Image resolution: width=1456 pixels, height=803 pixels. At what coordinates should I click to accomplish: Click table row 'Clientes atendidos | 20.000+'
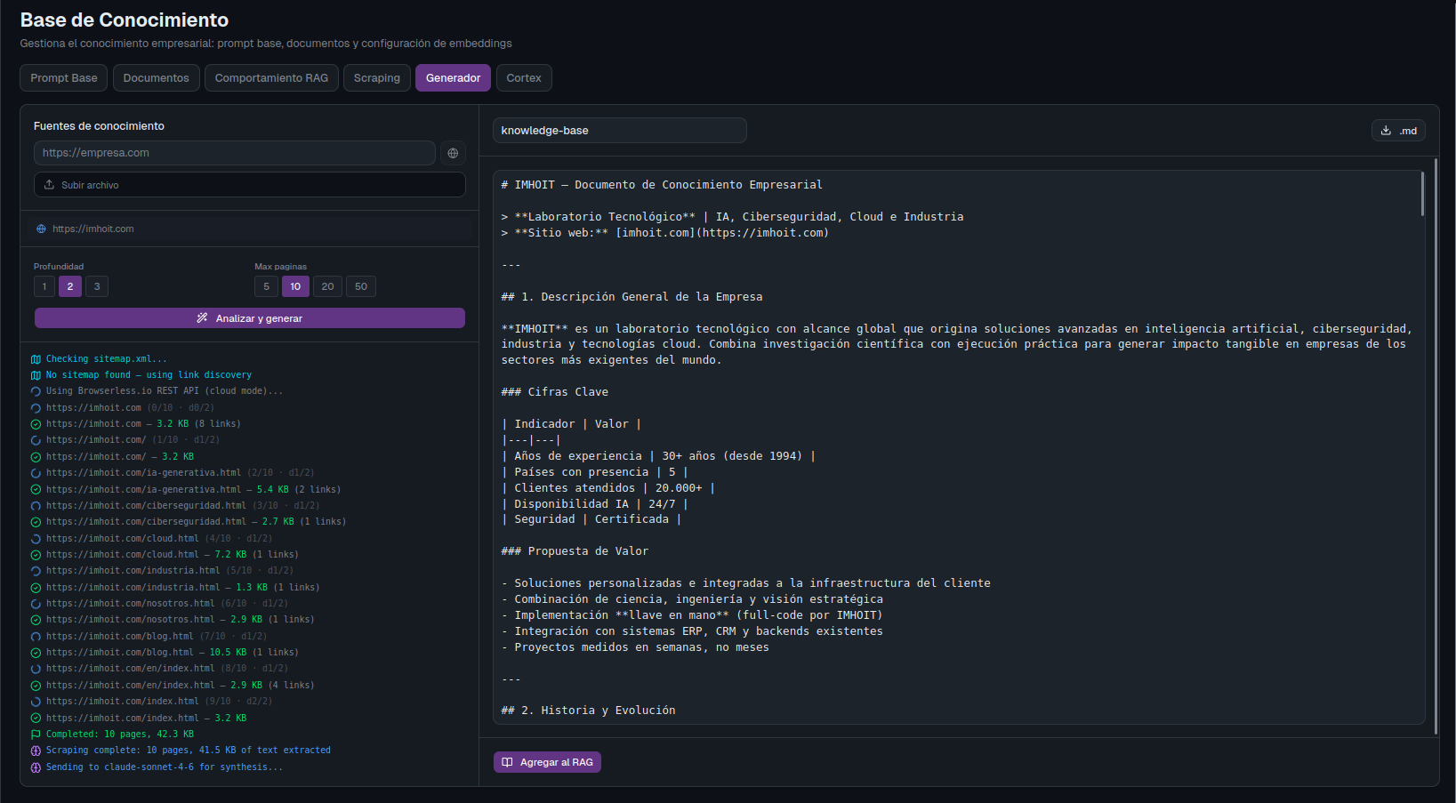[607, 488]
